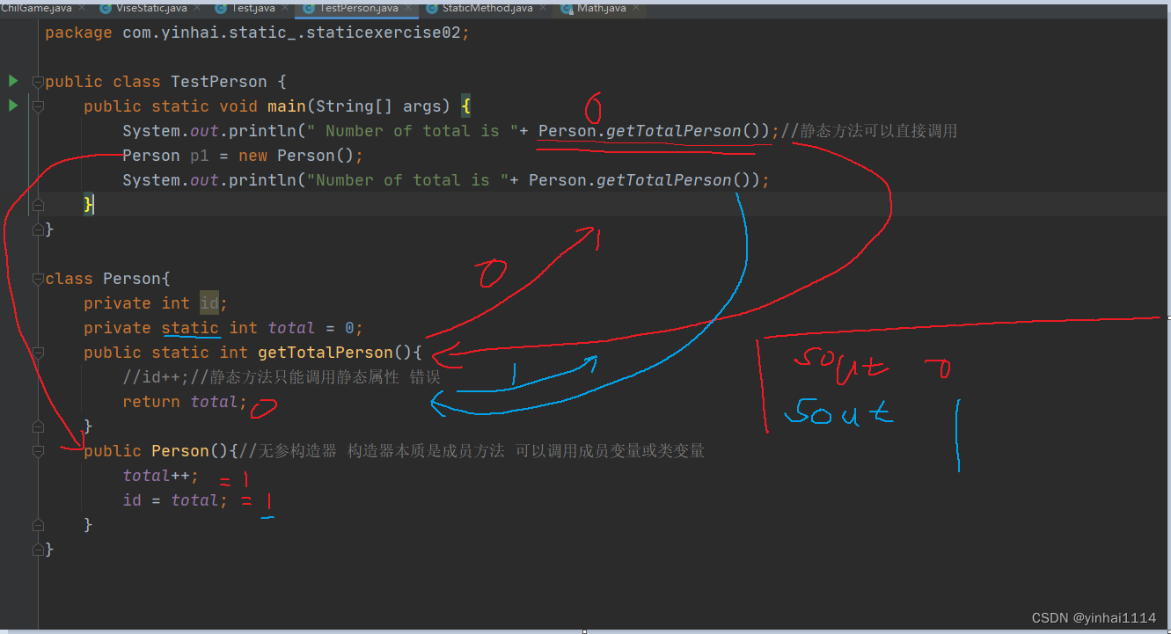The width and height of the screenshot is (1171, 634).
Task: Open the StaticMethod.java tab
Action: point(487,8)
